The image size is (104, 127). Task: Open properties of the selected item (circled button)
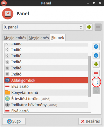click(x=96, y=82)
